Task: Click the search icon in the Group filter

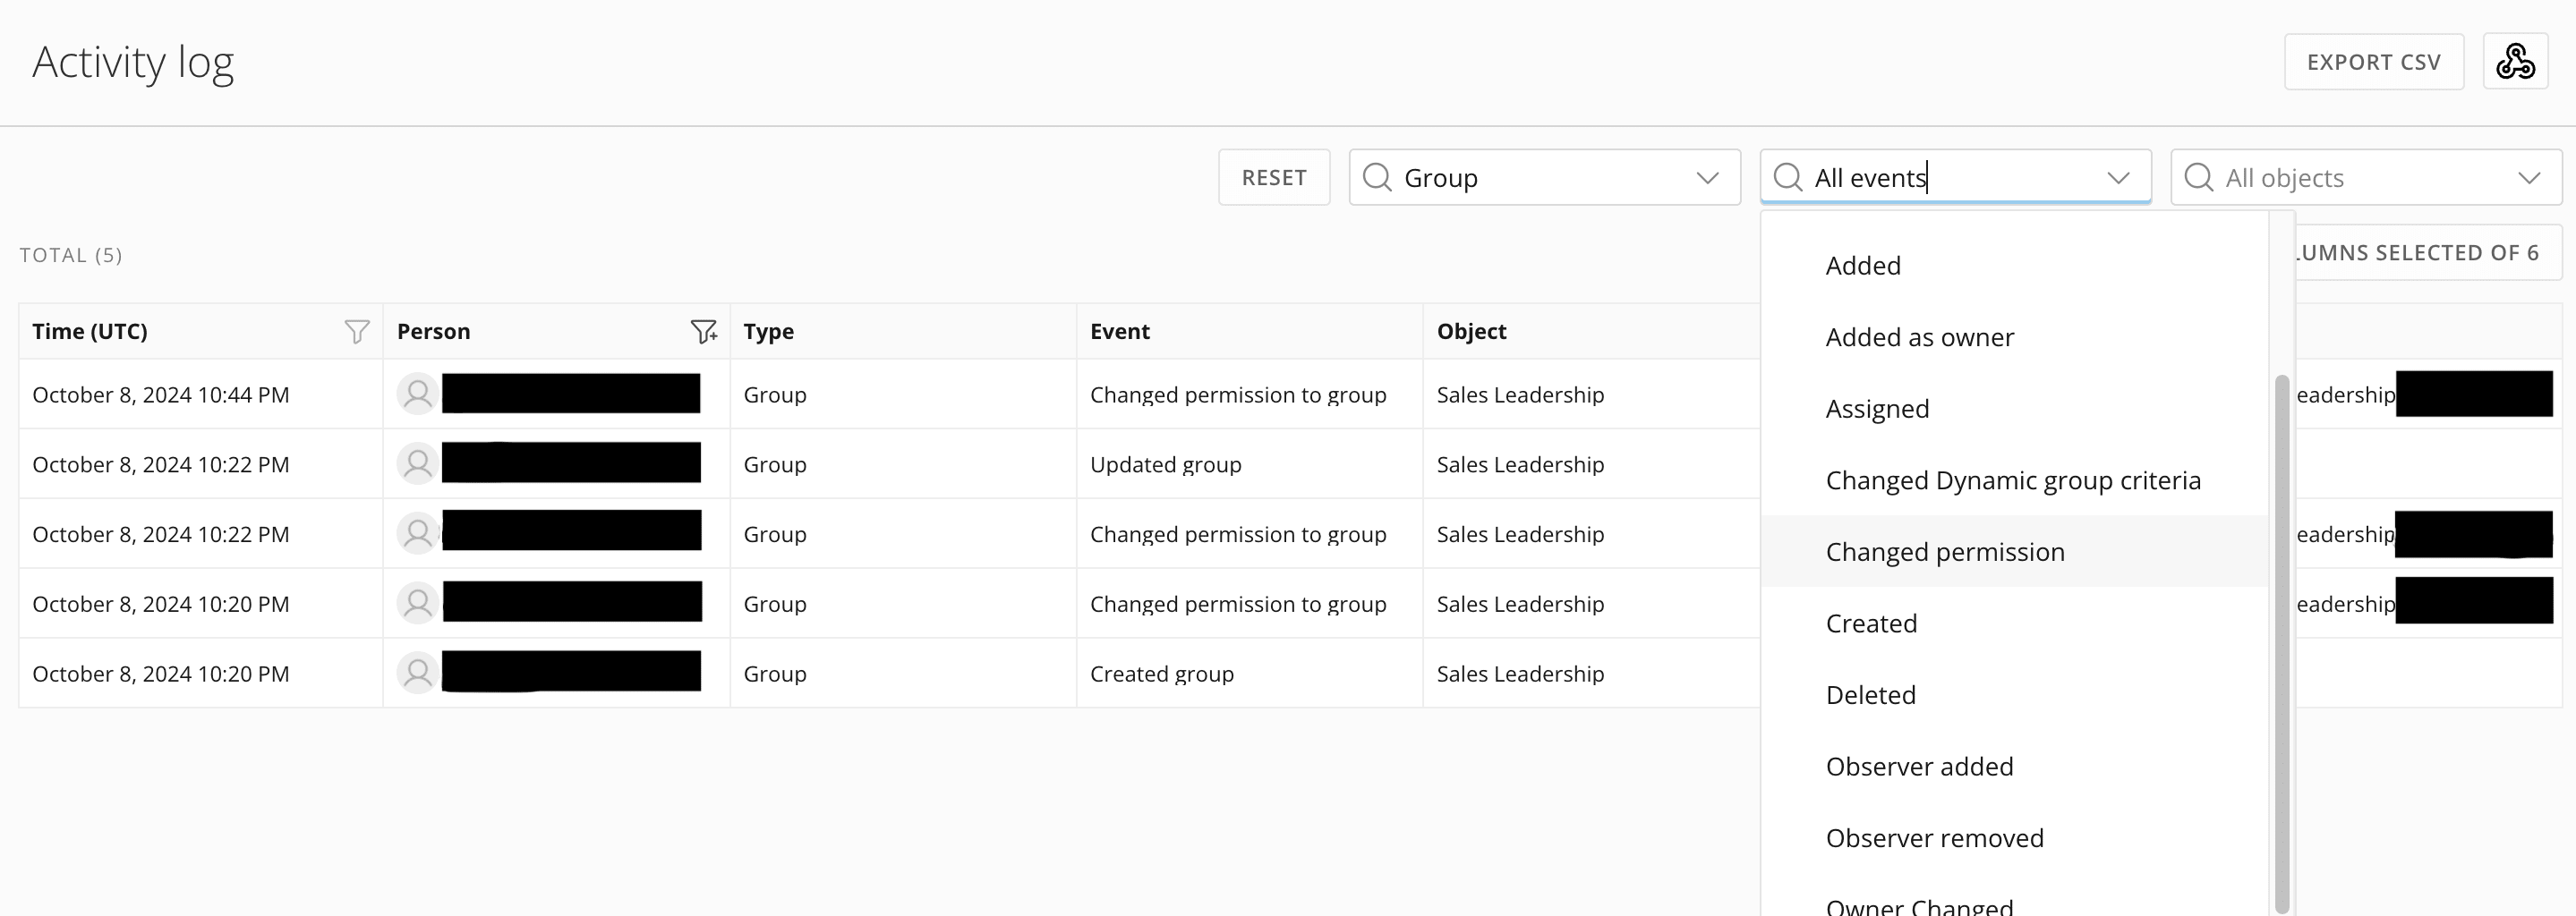Action: coord(1377,178)
